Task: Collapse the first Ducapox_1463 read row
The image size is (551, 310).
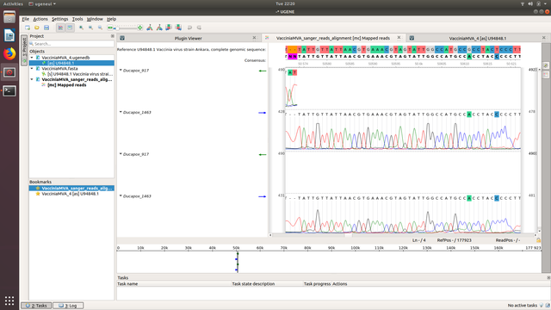Action: pyautogui.click(x=121, y=112)
